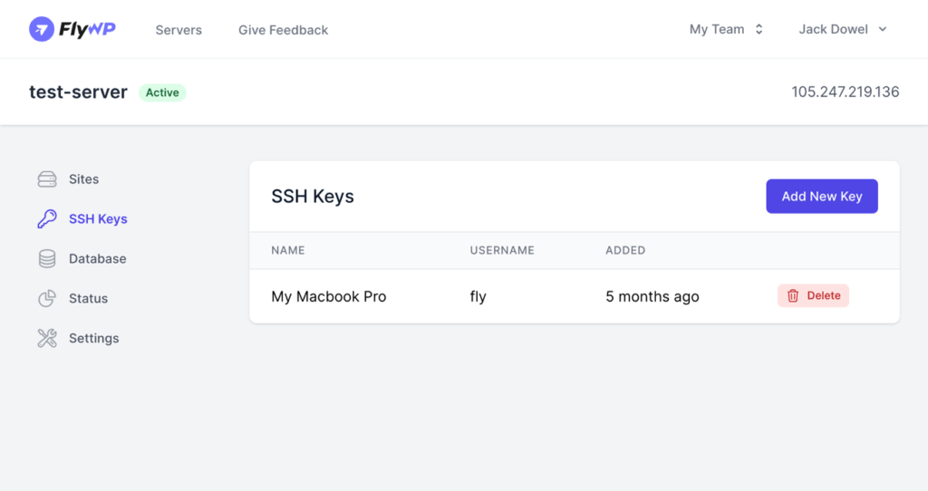Screen dimensions: 928x491
Task: Click the Add New Key button
Action: pos(821,197)
